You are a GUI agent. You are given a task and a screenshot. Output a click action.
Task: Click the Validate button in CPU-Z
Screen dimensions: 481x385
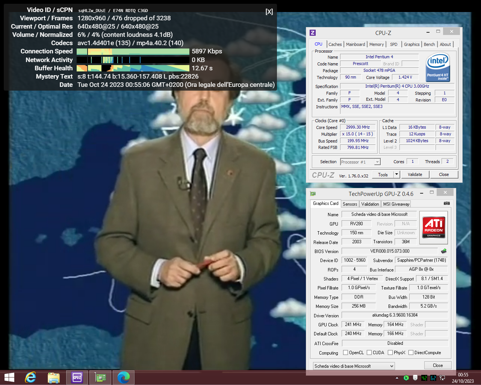[x=415, y=174]
